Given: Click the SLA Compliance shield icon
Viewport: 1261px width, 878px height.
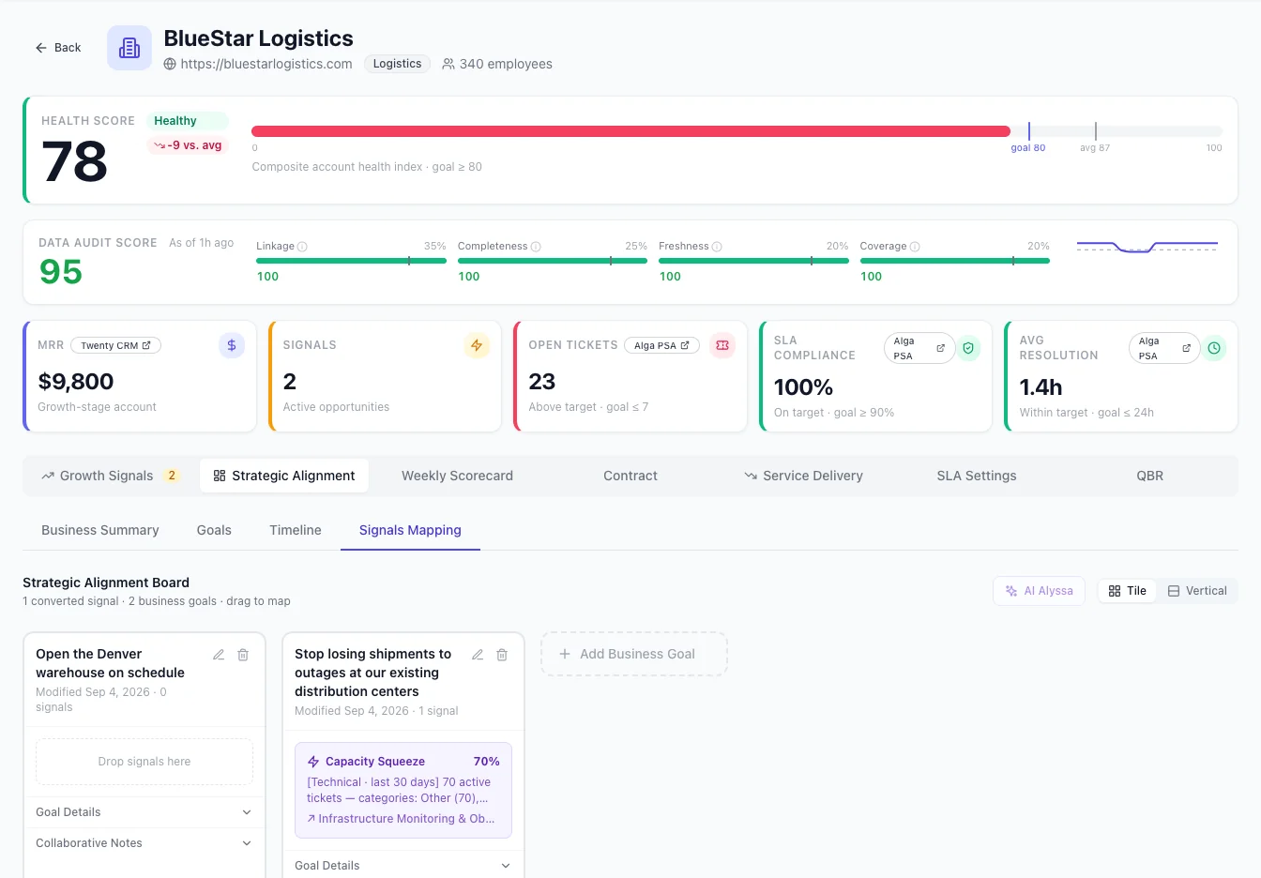Looking at the screenshot, I should click(968, 348).
